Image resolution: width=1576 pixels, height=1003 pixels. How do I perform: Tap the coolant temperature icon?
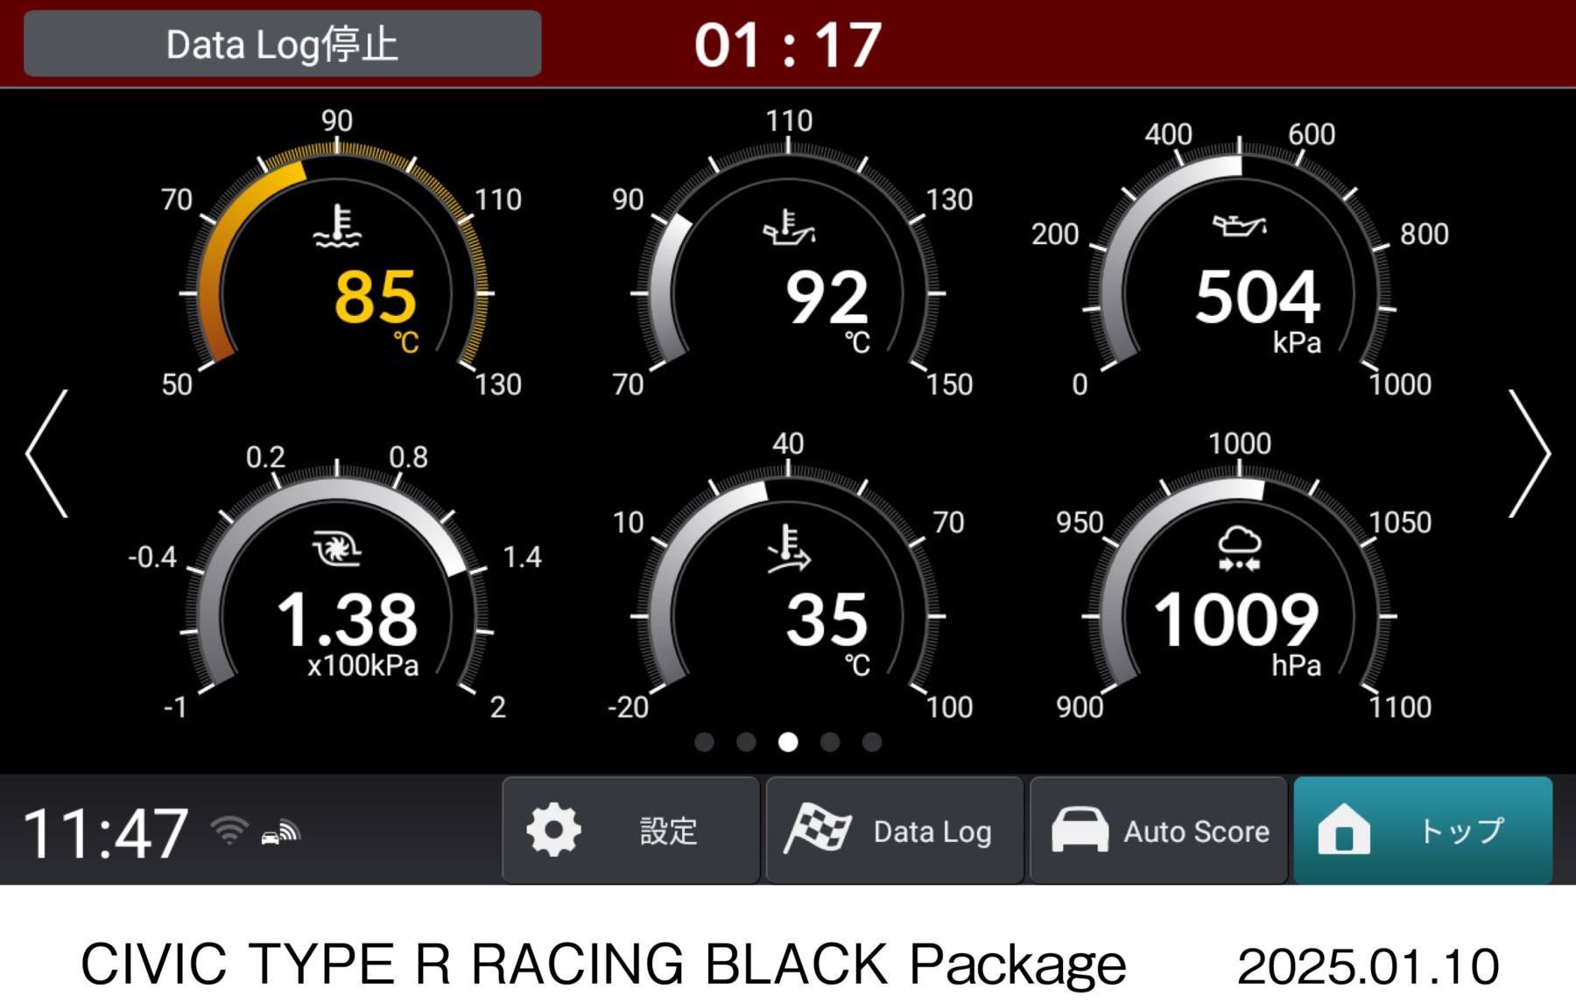337,226
